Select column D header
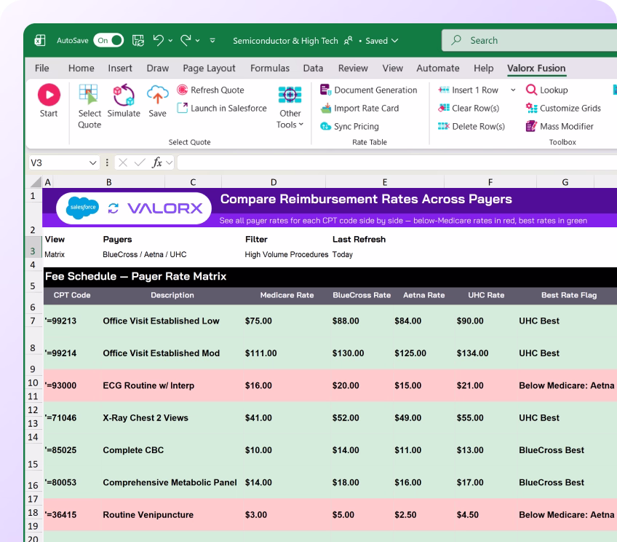The width and height of the screenshot is (617, 542). point(274,182)
